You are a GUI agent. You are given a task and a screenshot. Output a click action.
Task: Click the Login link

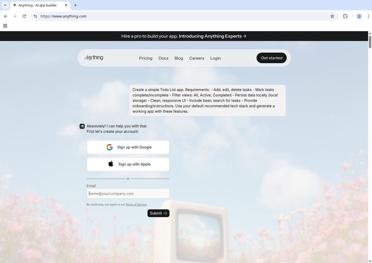(215, 58)
